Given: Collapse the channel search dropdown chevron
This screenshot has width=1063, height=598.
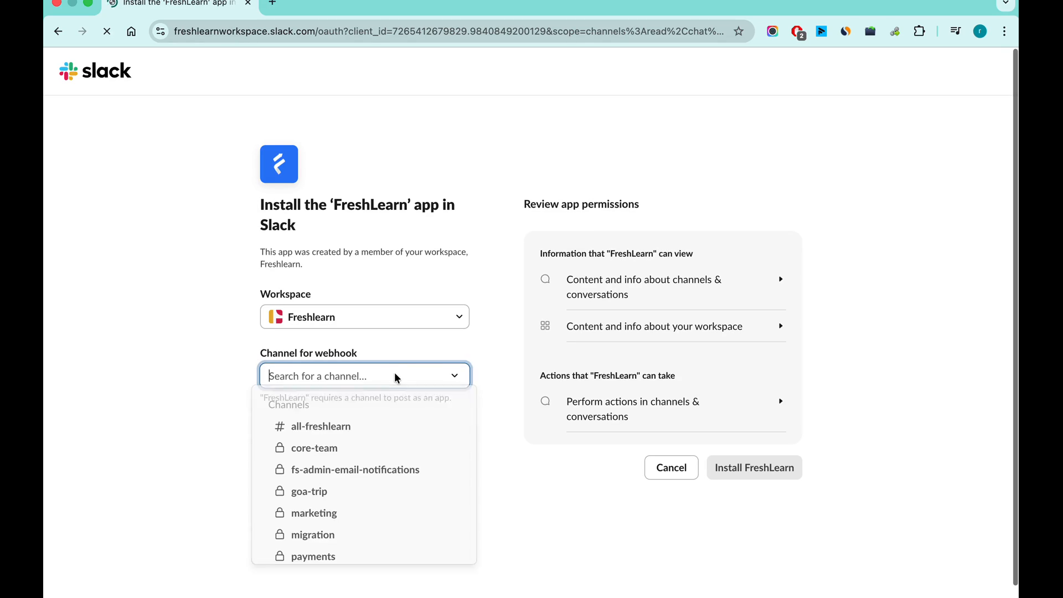Looking at the screenshot, I should tap(455, 376).
